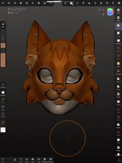
Task: Select the Planar tool
Action: (118, 87)
